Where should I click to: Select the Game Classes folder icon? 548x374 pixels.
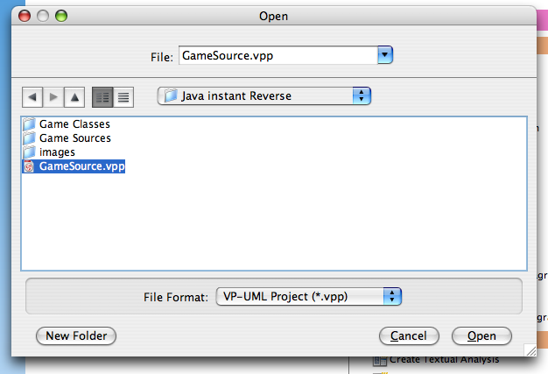click(29, 124)
